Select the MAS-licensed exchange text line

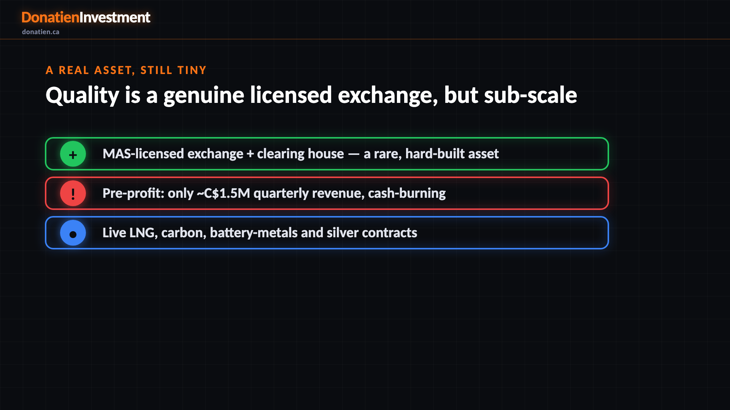300,154
